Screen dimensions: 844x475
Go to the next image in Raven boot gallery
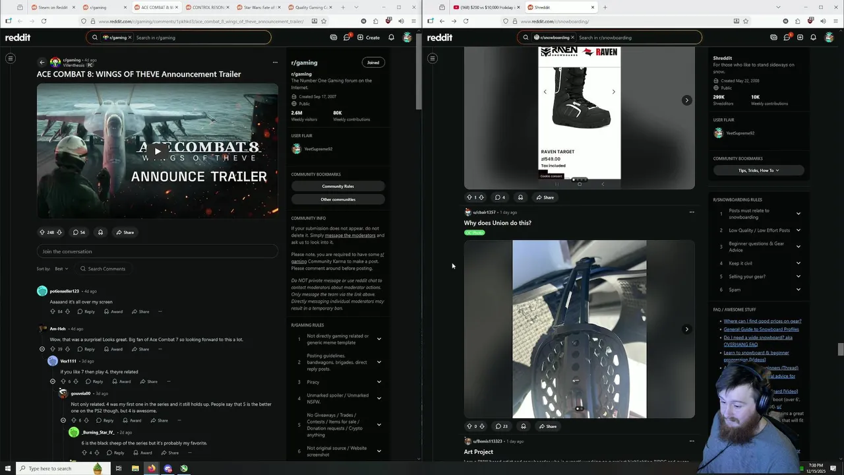tap(686, 100)
